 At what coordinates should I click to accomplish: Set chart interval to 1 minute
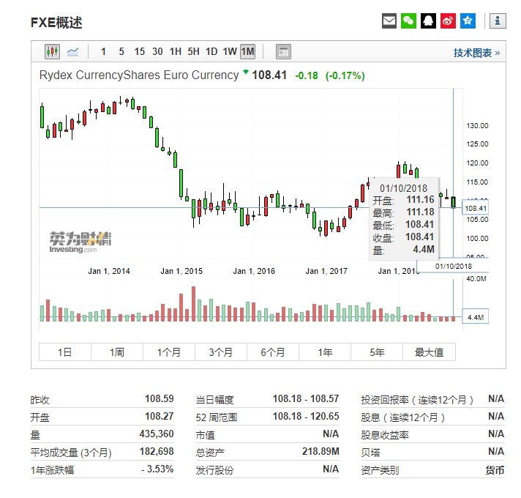(103, 51)
